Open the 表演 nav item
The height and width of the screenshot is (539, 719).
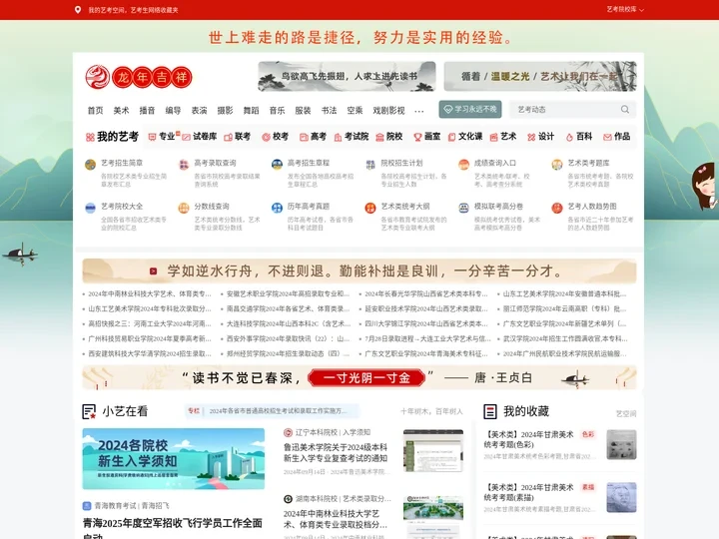point(199,111)
